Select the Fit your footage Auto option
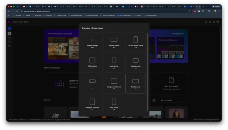 [92, 42]
